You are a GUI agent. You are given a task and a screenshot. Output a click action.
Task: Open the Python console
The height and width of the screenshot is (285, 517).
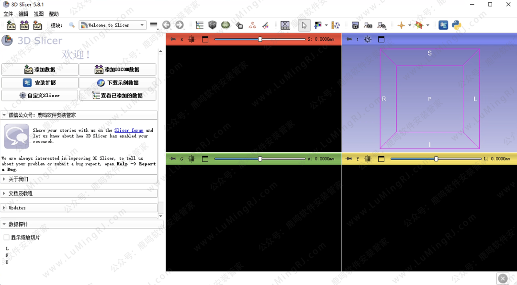pyautogui.click(x=457, y=25)
